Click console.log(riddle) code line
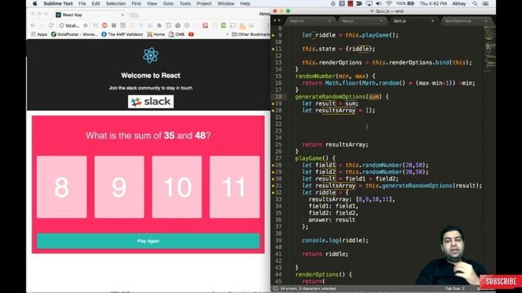Viewport: 522px width, 293px height. [x=335, y=240]
